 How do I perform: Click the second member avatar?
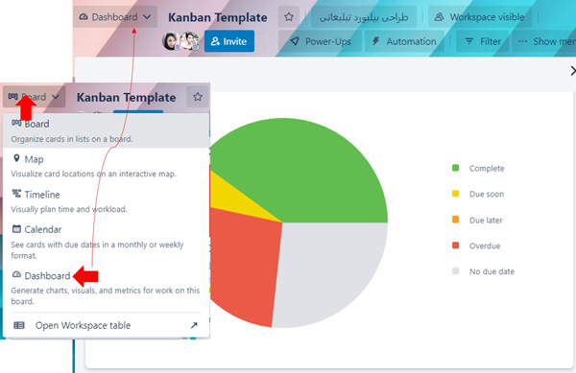(x=189, y=41)
